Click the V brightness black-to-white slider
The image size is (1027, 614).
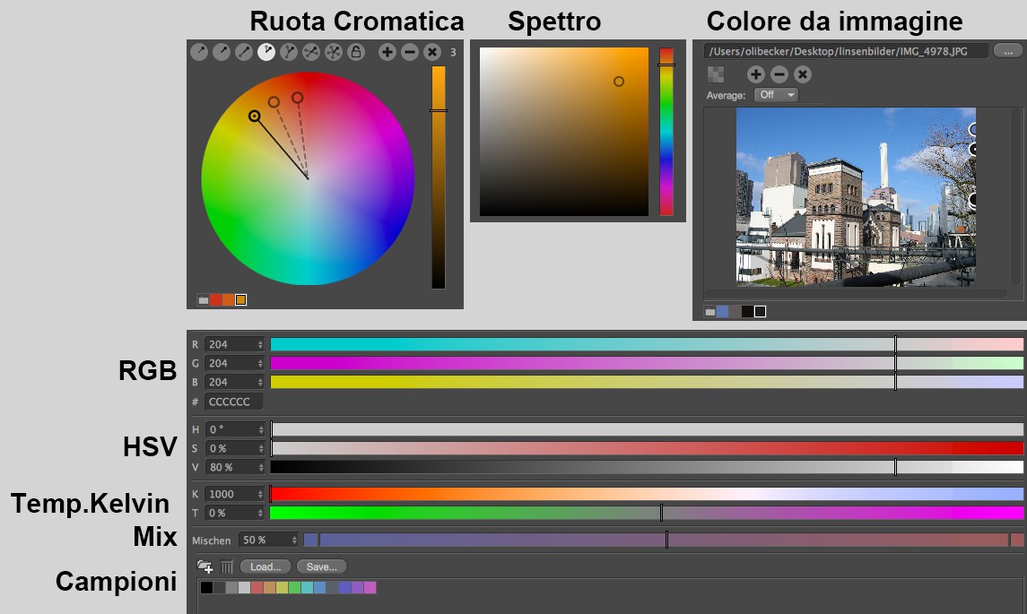point(647,467)
